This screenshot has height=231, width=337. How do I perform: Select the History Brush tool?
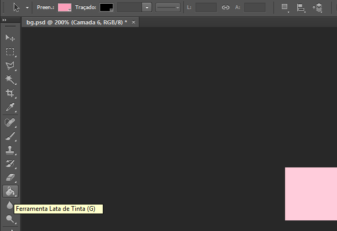10,164
